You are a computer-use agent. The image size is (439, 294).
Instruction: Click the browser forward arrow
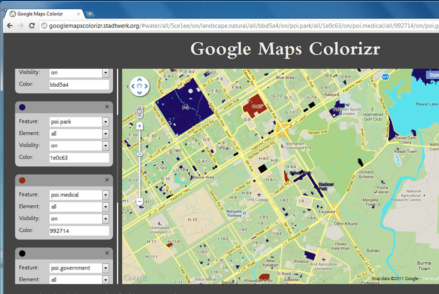point(21,26)
